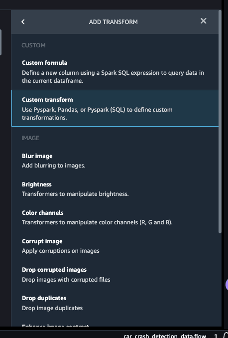Select the Drop duplicates transform
228x338 pixels.
115,303
